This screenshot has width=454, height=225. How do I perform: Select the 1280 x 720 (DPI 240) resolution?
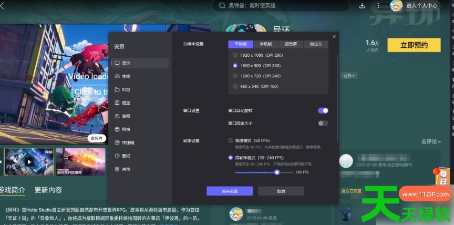(x=256, y=76)
